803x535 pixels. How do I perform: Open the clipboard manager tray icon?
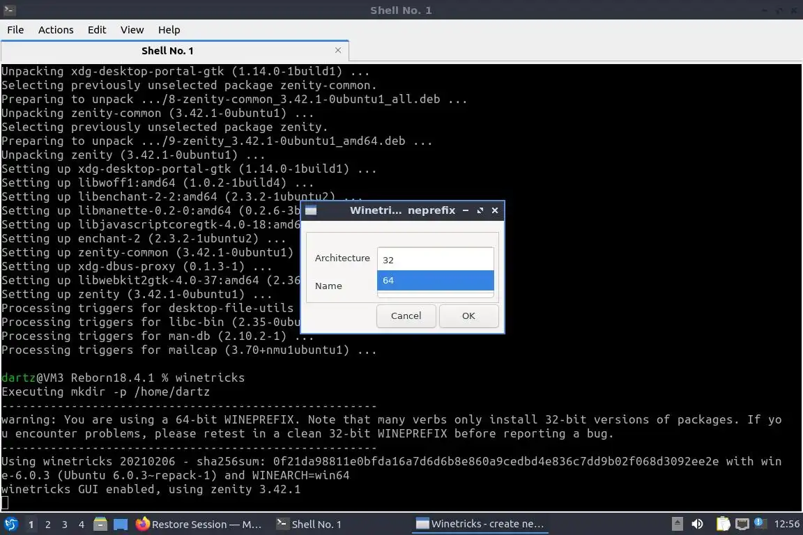pos(723,524)
